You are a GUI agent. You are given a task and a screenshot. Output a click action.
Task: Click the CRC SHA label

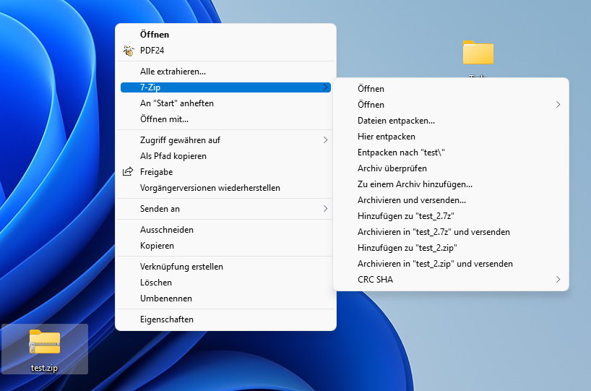(375, 280)
